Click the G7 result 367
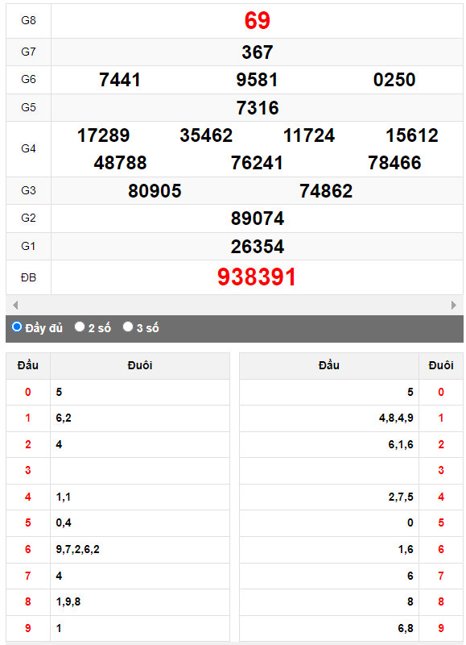The height and width of the screenshot is (645, 466). click(257, 52)
